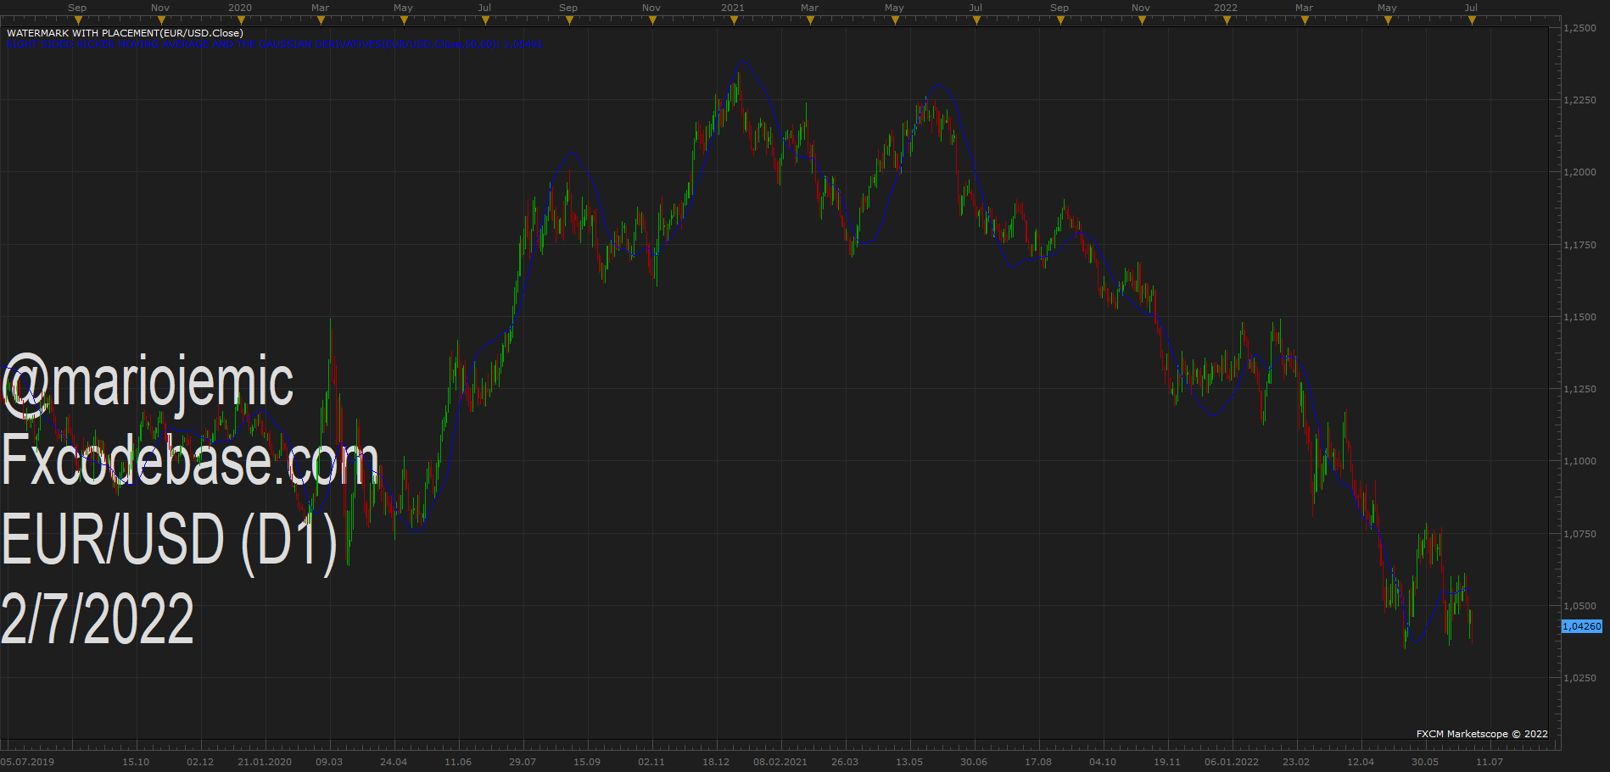Image resolution: width=1610 pixels, height=772 pixels.
Task: Click the 2021 year marker triangle on the top timeline
Action: click(x=734, y=20)
